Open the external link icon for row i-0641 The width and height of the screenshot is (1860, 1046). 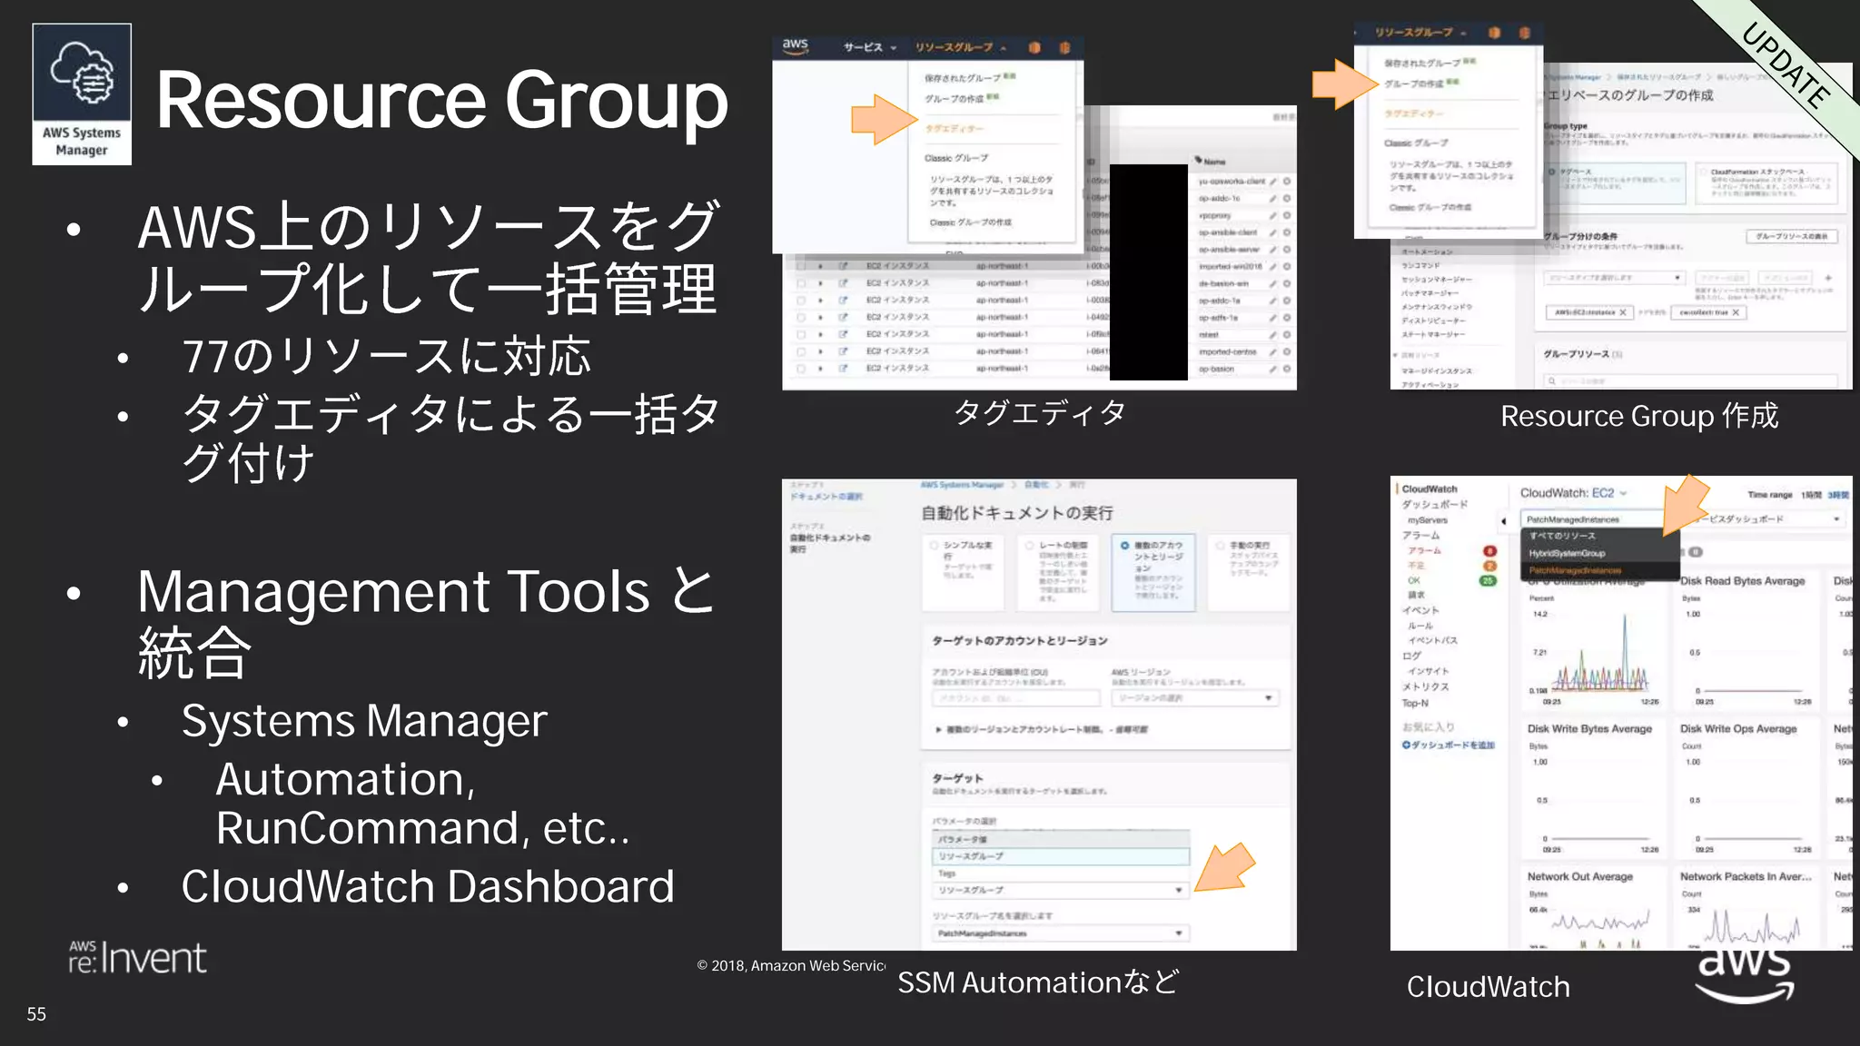[843, 351]
